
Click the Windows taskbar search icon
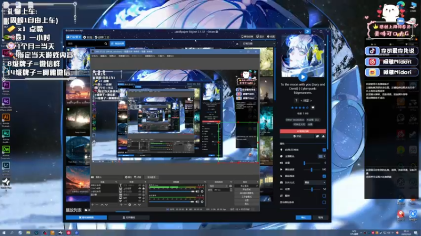tap(12, 233)
